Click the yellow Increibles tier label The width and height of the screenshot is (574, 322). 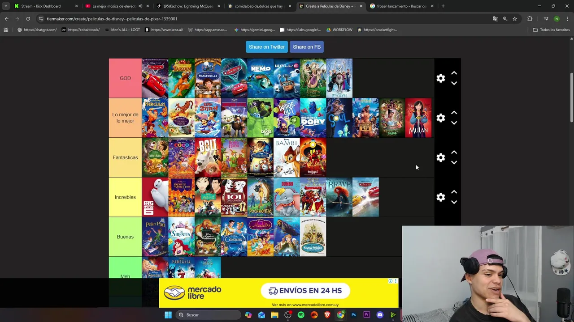(125, 197)
